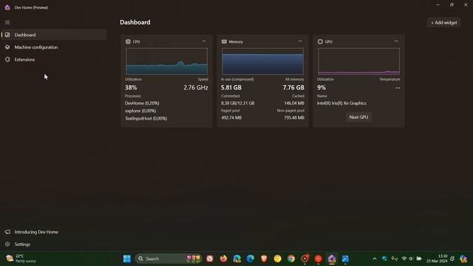Click the 8.38 GB/12.31 GB committed value
Image resolution: width=473 pixels, height=266 pixels.
click(238, 103)
